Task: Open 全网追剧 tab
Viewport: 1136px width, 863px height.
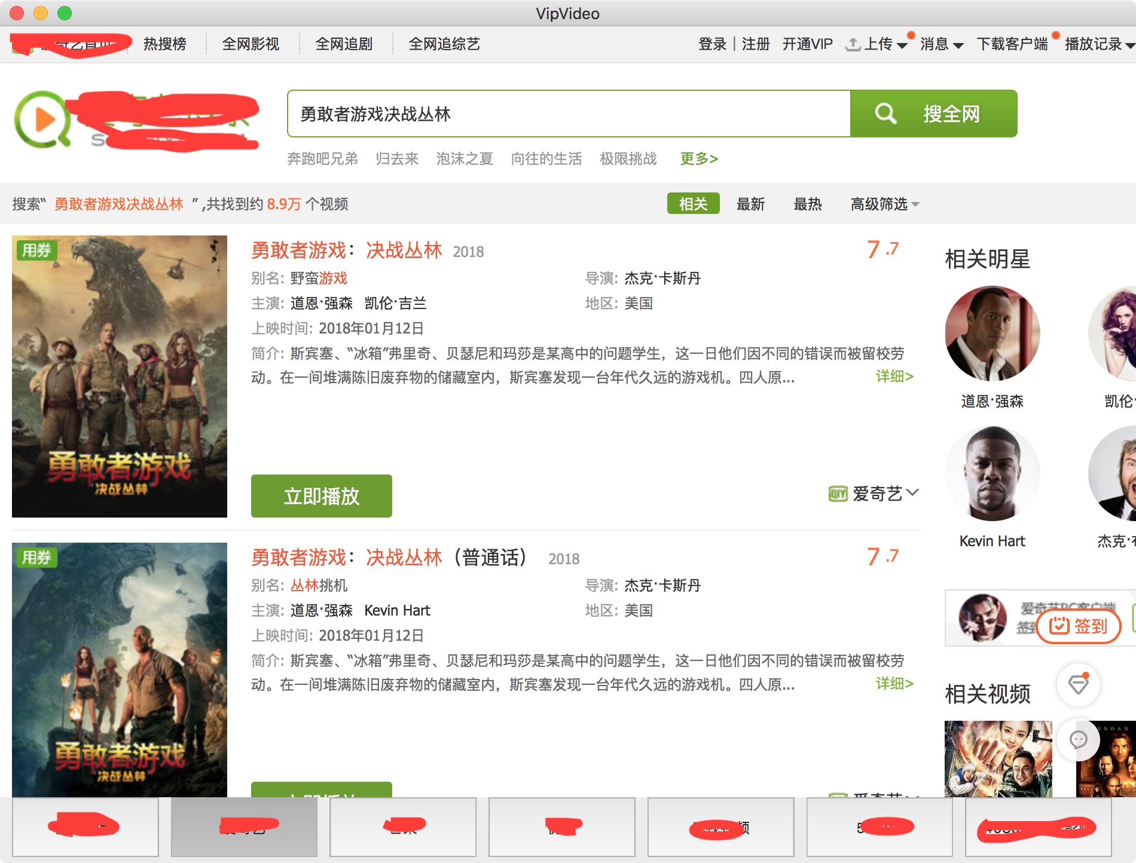Action: pyautogui.click(x=344, y=44)
